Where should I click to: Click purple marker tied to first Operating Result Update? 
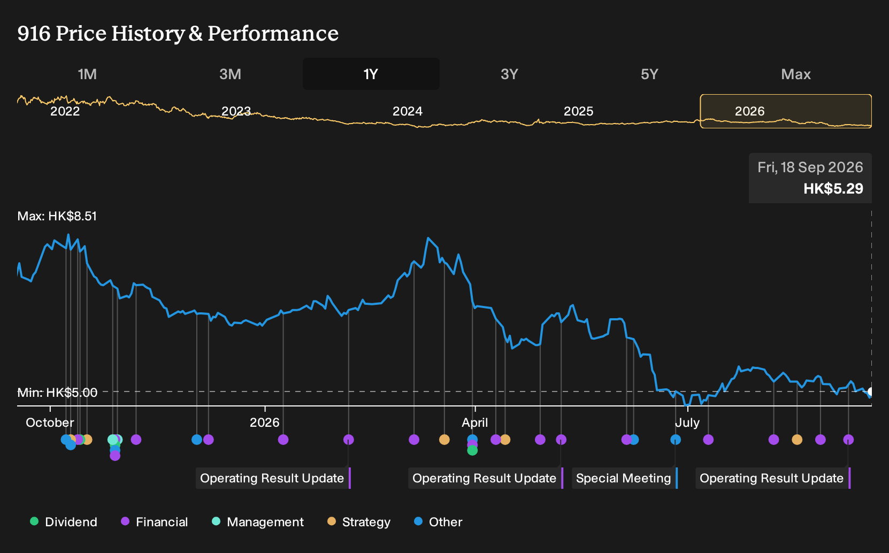click(x=348, y=440)
